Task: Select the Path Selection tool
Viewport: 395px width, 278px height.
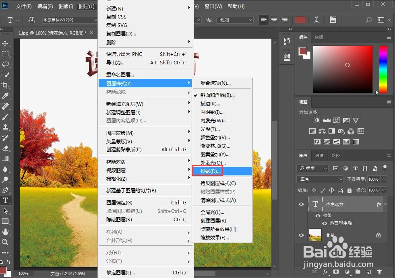Action: tap(5, 211)
